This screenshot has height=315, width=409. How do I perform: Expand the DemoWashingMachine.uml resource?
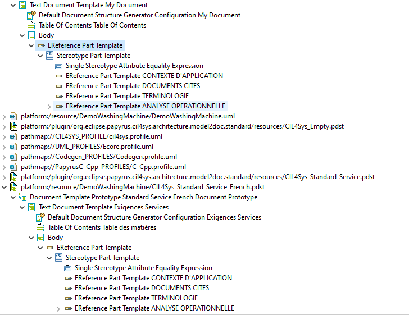tap(4, 117)
